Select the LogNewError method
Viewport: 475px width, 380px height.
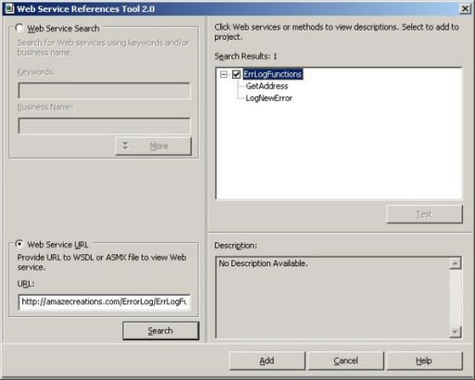pyautogui.click(x=269, y=98)
